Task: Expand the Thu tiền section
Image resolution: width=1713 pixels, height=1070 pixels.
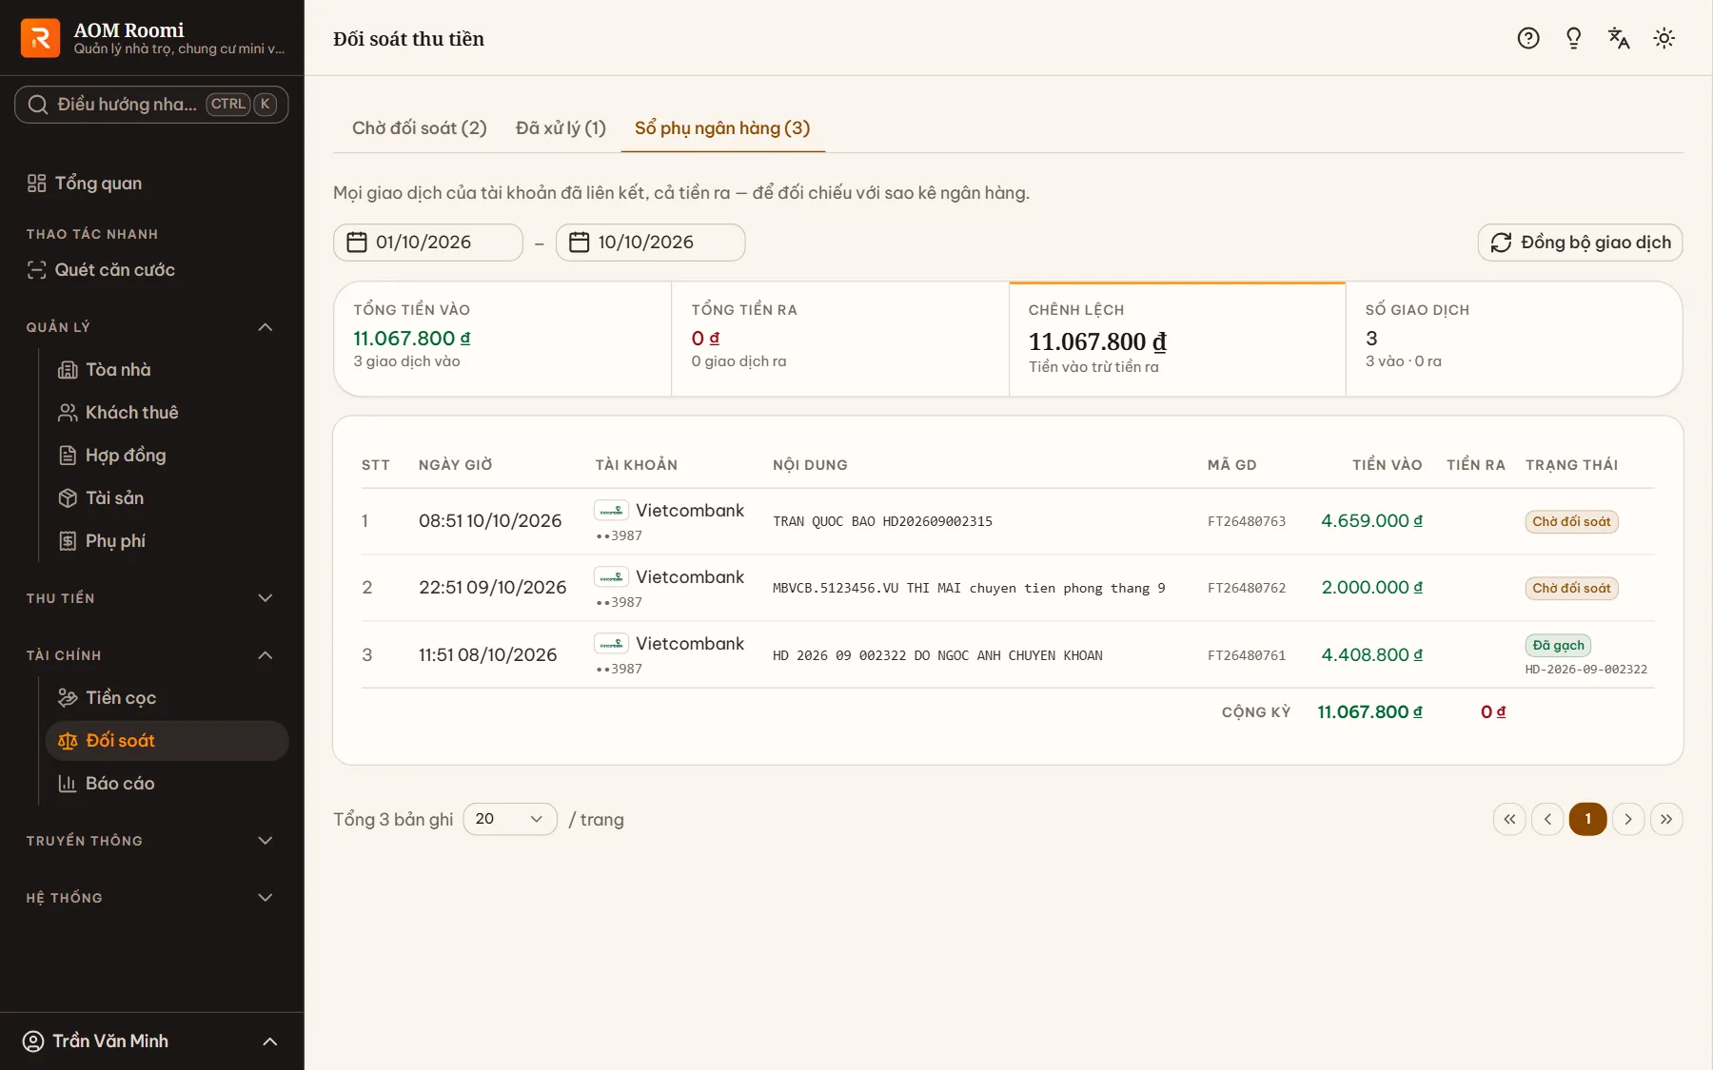Action: [x=152, y=598]
